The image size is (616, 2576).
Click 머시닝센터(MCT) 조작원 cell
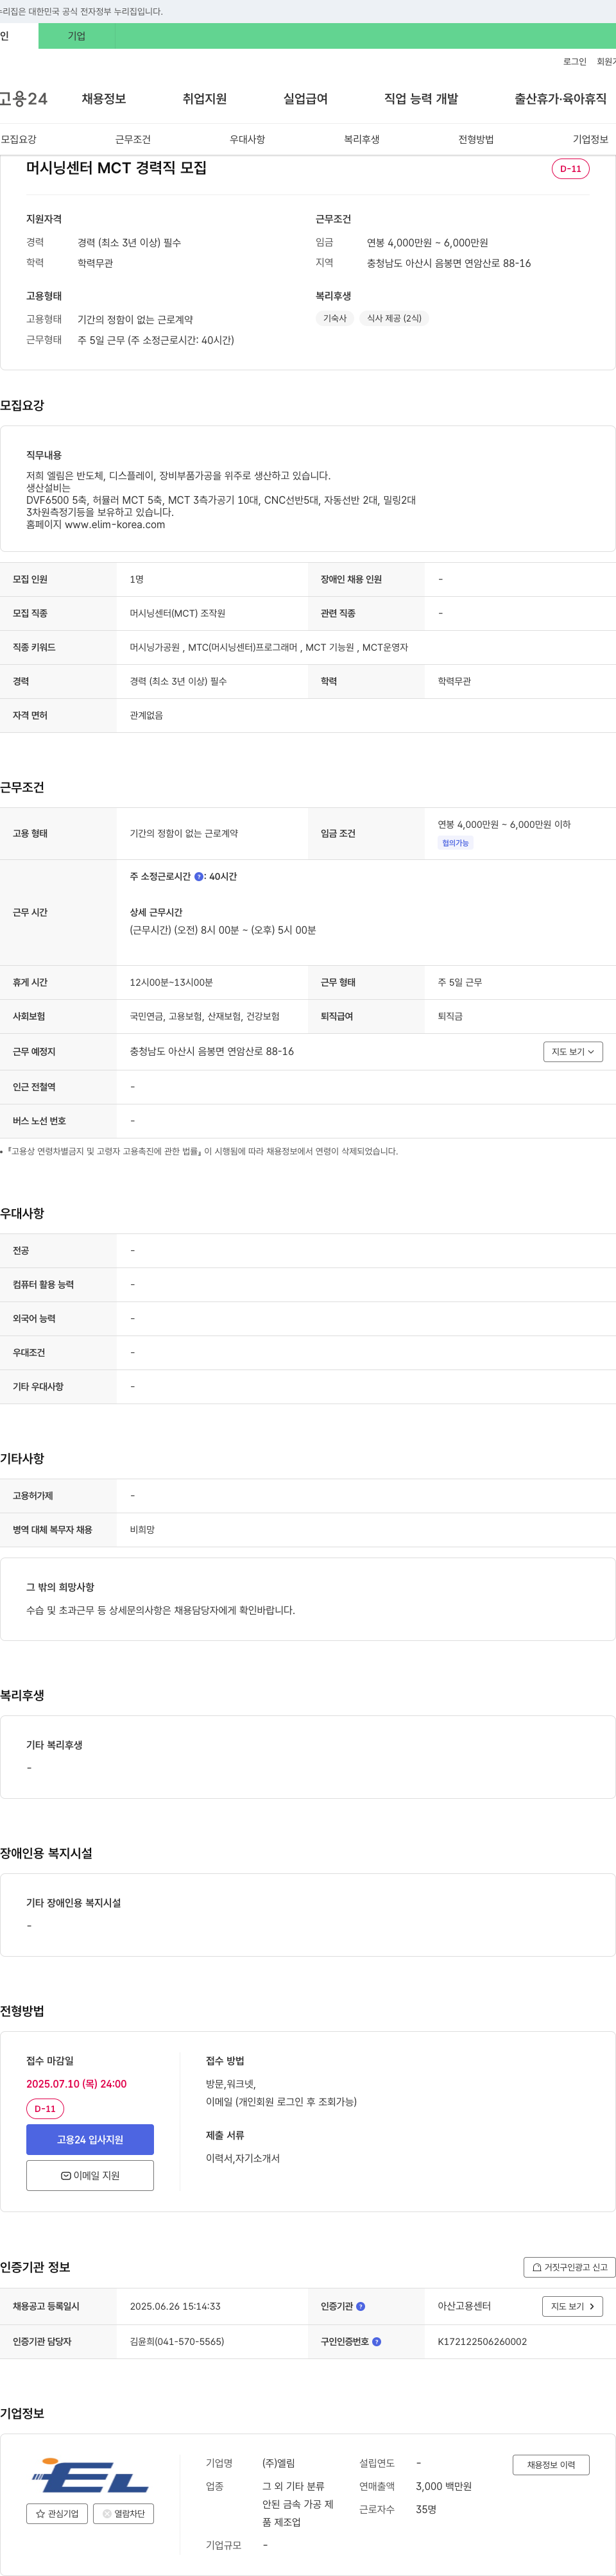177,613
